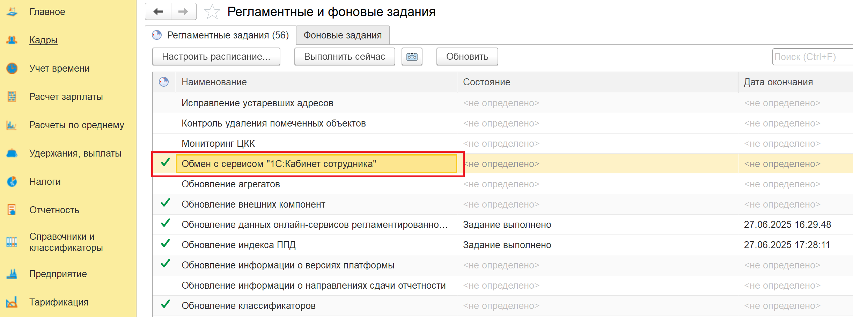Sort by Дата окончания column header

tap(796, 82)
